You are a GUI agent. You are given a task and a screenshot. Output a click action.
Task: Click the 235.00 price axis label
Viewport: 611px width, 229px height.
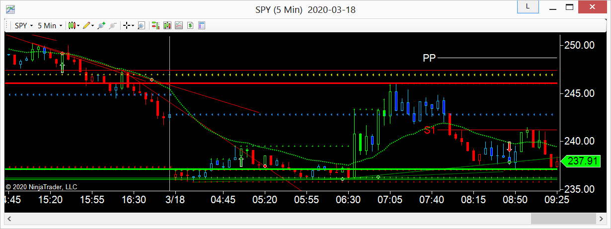point(579,189)
